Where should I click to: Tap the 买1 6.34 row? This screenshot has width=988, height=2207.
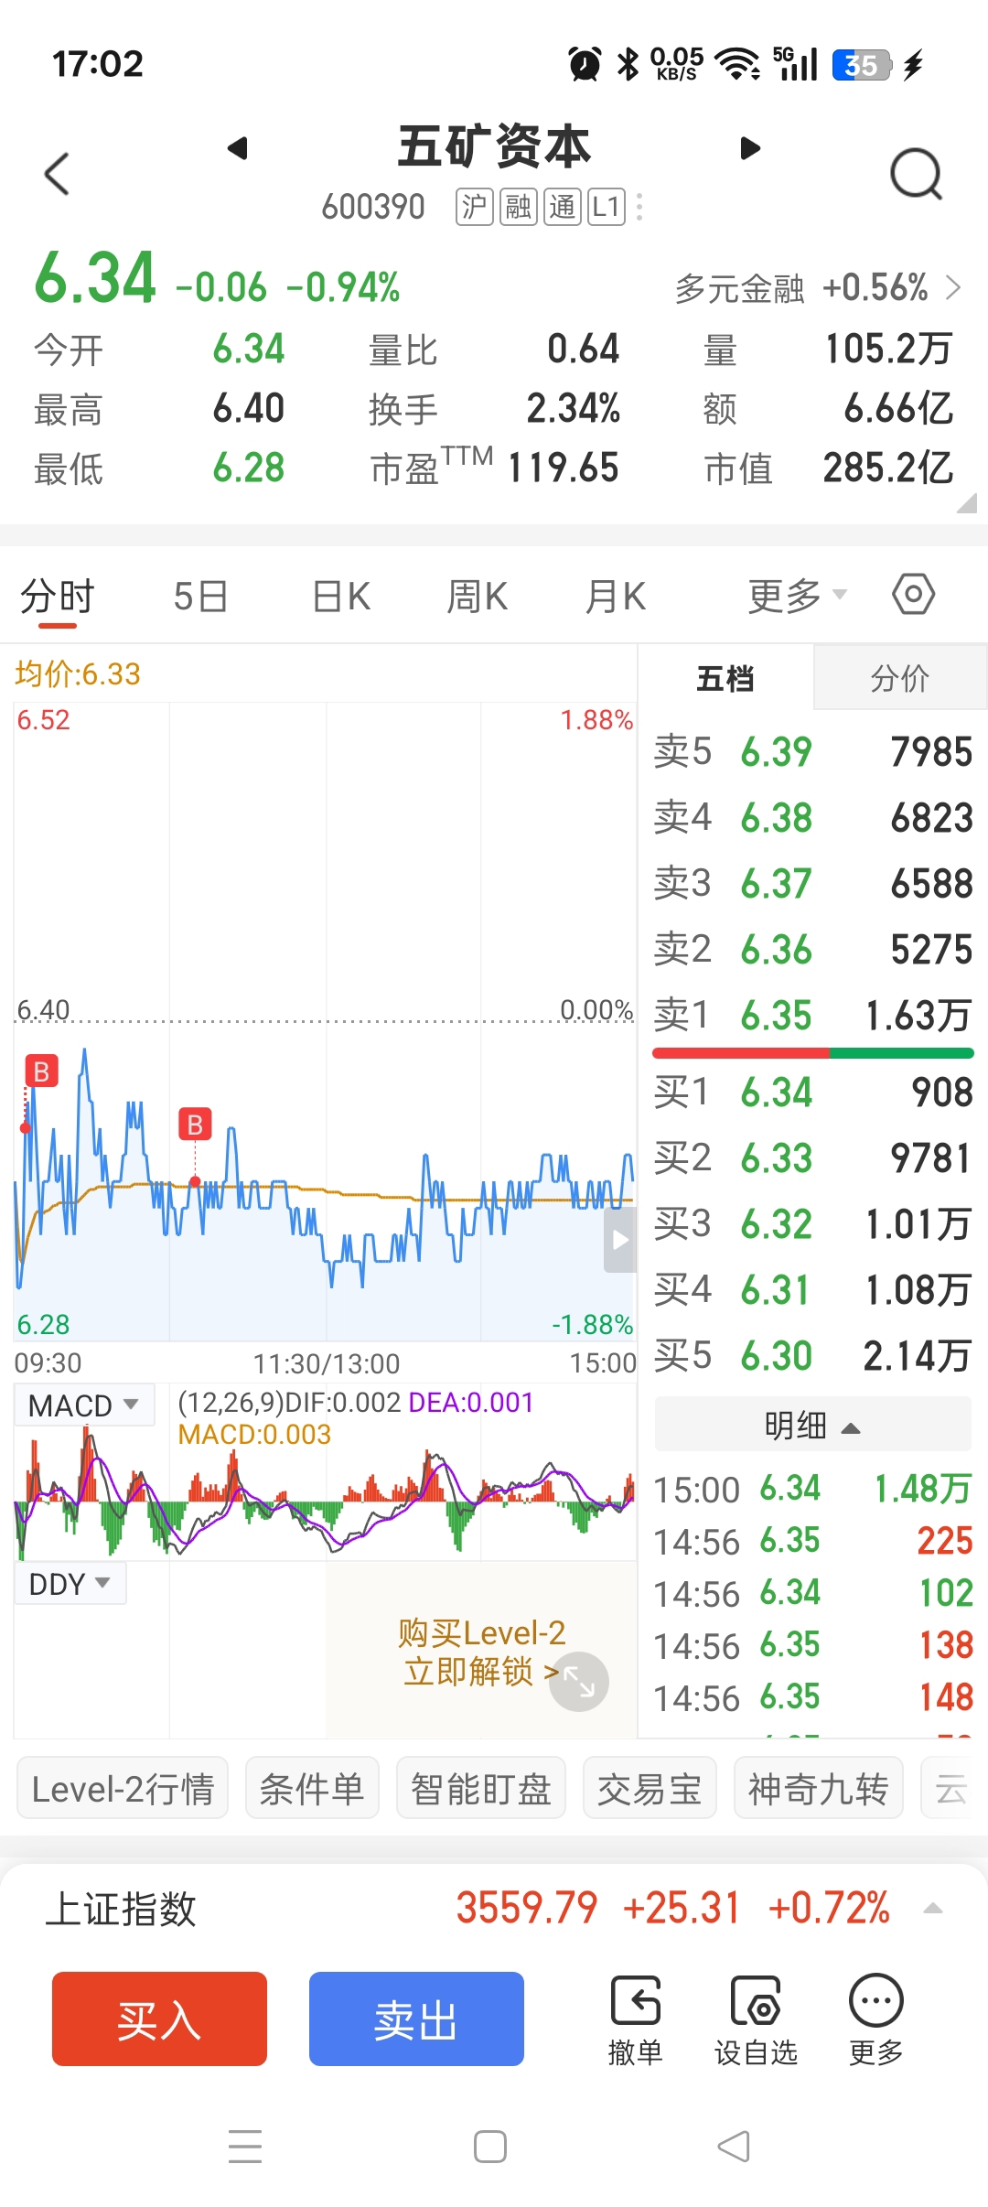coord(812,1093)
